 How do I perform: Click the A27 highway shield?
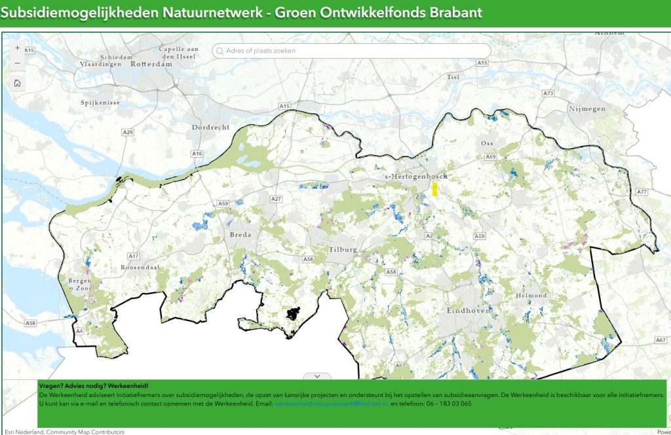[276, 199]
